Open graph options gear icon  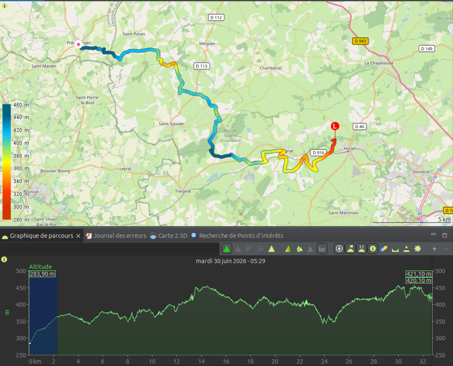(x=418, y=248)
